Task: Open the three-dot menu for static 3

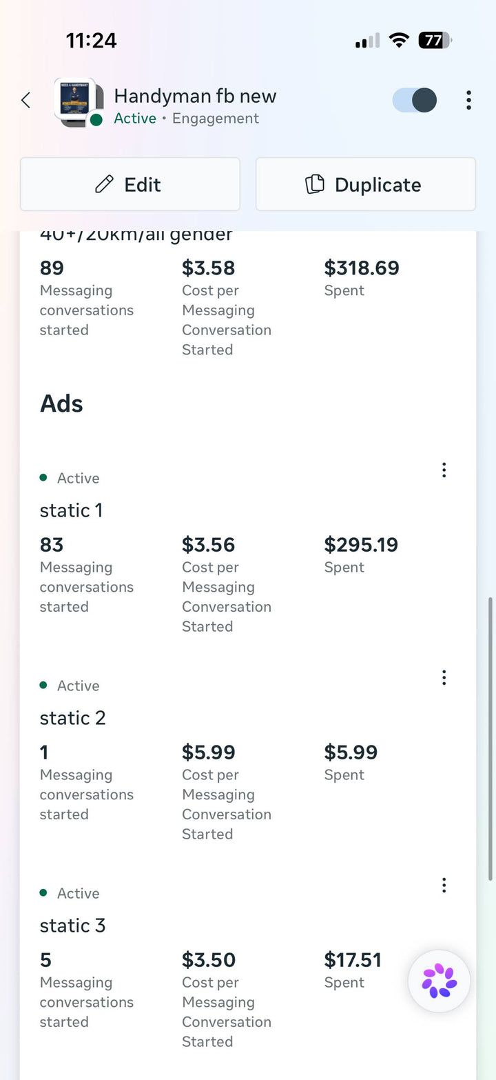Action: (x=444, y=885)
